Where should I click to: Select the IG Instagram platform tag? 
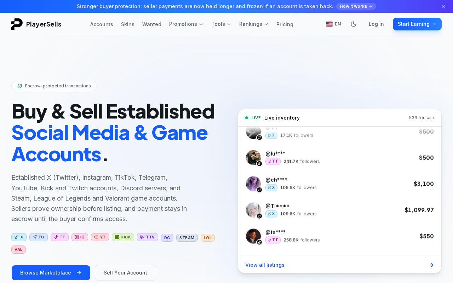[80, 237]
